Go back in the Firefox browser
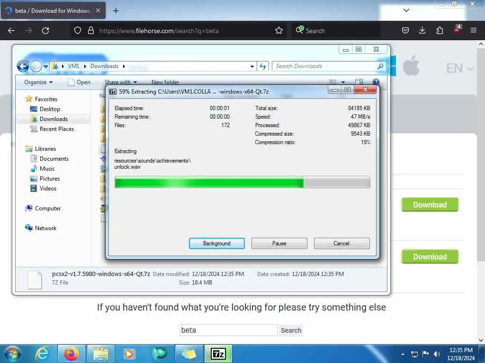The height and width of the screenshot is (363, 485). point(11,31)
